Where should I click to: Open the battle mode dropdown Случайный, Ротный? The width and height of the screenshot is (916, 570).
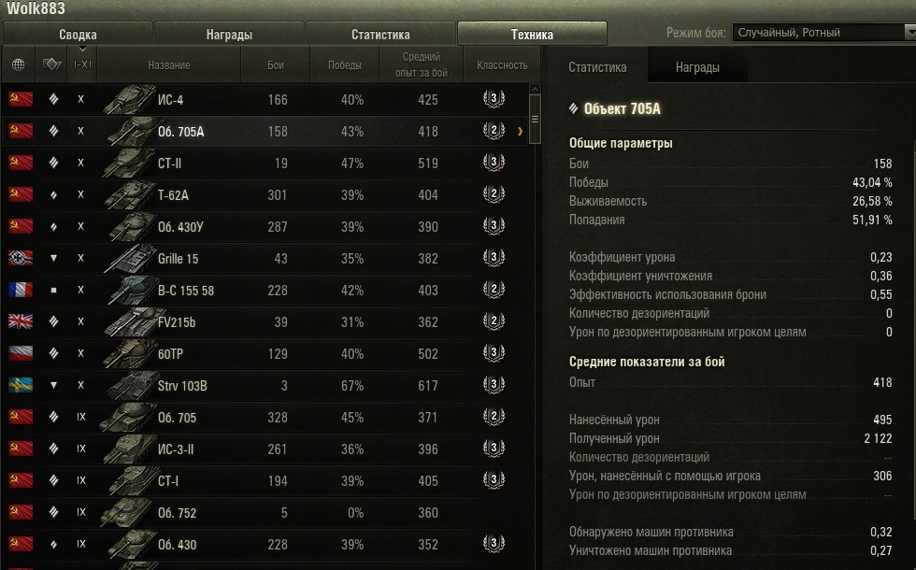[824, 32]
